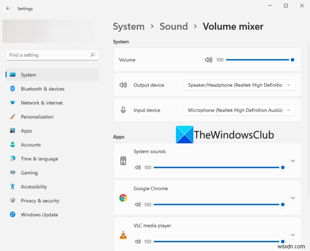Image resolution: width=310 pixels, height=251 pixels.
Task: Click the user profile area in the sidebar
Action: [x=48, y=31]
